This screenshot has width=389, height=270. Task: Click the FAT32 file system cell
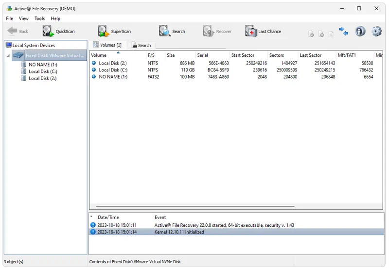(x=153, y=77)
